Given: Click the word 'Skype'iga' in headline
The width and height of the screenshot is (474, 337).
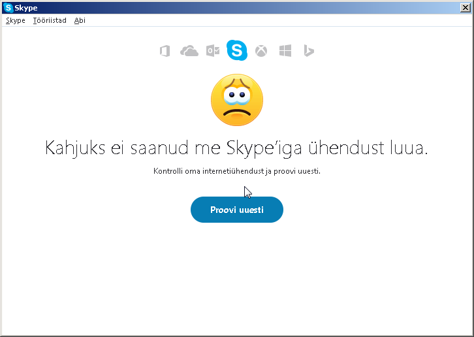Looking at the screenshot, I should (264, 148).
